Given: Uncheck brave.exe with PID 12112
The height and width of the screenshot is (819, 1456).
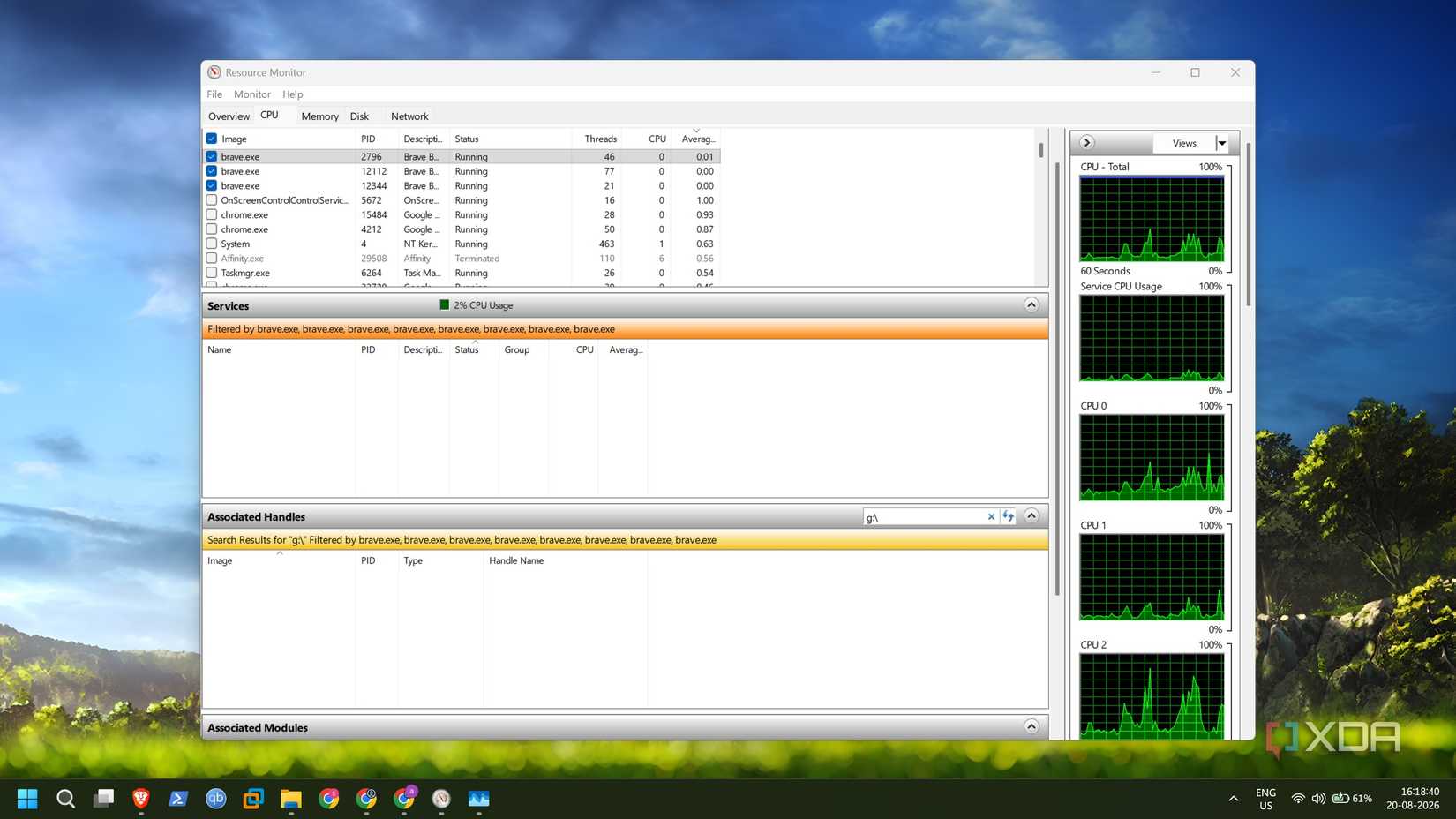Looking at the screenshot, I should [x=212, y=171].
